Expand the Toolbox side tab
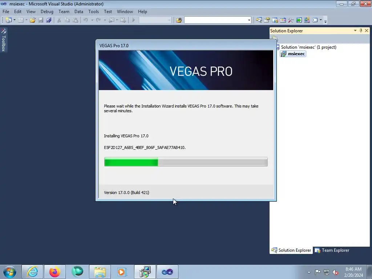The height and width of the screenshot is (279, 372). point(4,40)
